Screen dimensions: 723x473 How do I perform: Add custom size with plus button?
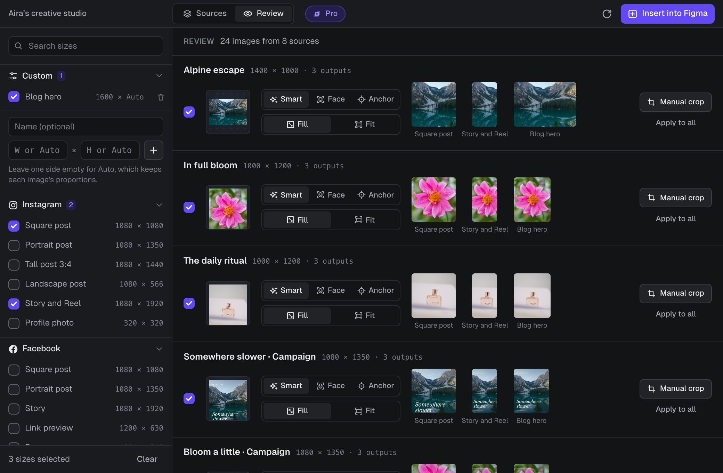pos(154,150)
